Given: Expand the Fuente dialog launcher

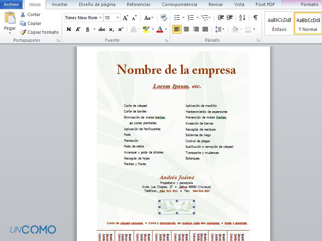Looking at the screenshot, I should click(x=166, y=41).
